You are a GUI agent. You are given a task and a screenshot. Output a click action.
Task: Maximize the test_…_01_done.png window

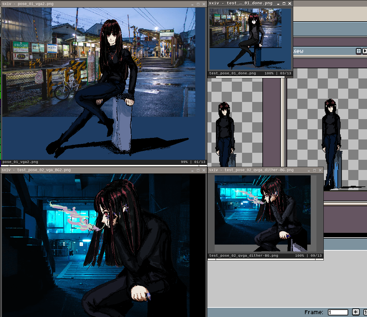coord(284,3)
